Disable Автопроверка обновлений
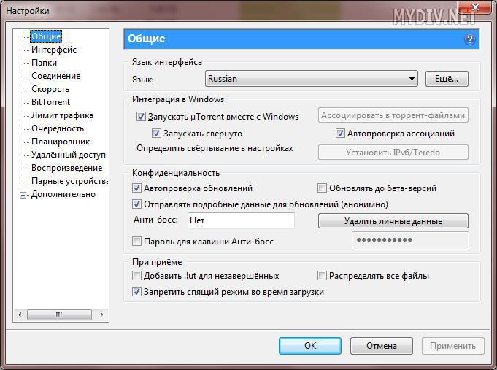 coord(136,188)
